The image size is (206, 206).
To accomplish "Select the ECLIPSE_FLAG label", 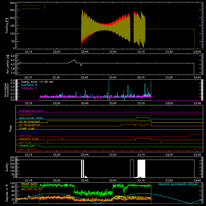I will click(x=28, y=132).
